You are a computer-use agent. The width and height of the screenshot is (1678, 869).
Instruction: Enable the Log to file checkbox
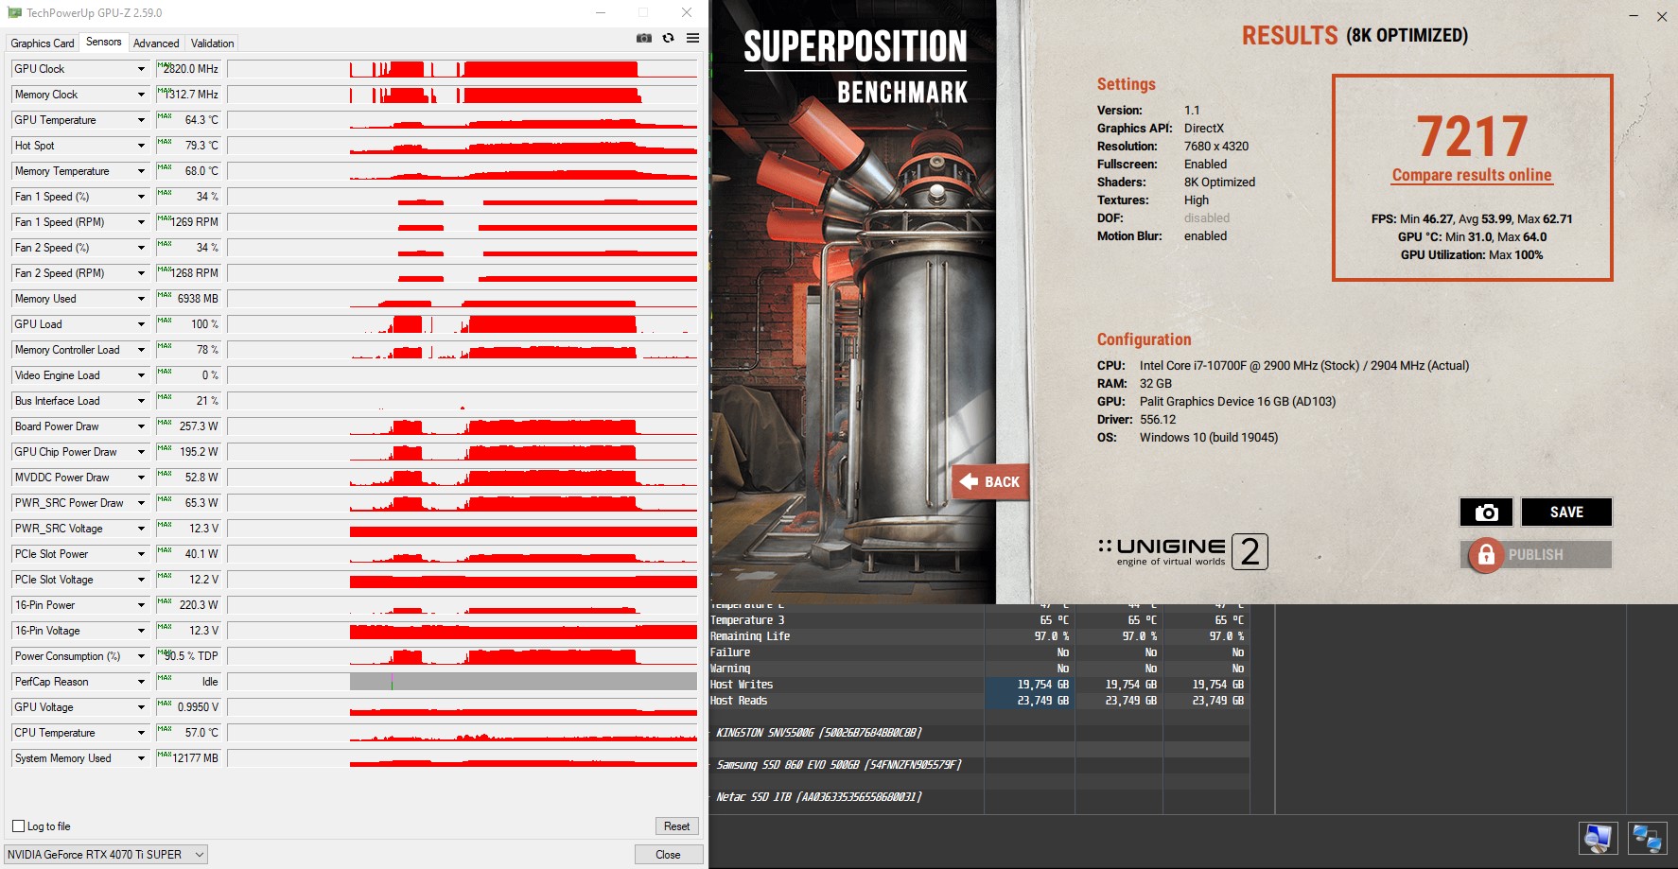click(18, 826)
